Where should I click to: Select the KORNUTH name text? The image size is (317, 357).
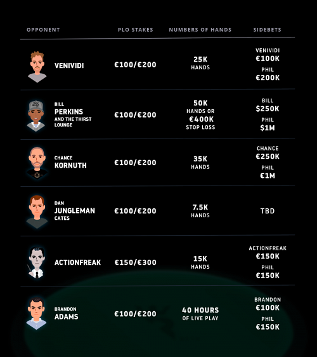[70, 165]
